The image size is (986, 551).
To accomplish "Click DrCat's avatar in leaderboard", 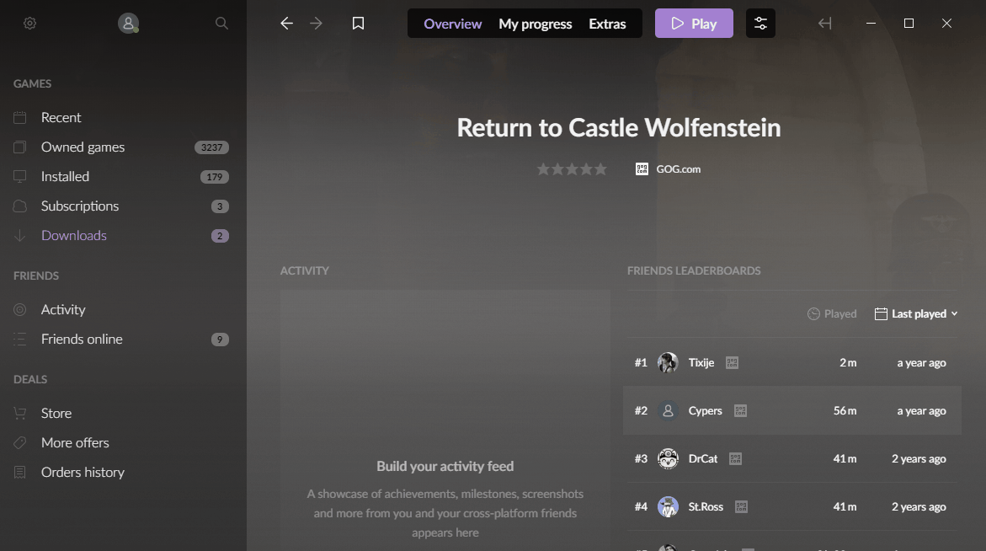I will point(668,459).
